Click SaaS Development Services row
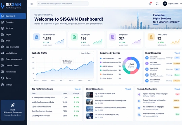 [56, 111]
